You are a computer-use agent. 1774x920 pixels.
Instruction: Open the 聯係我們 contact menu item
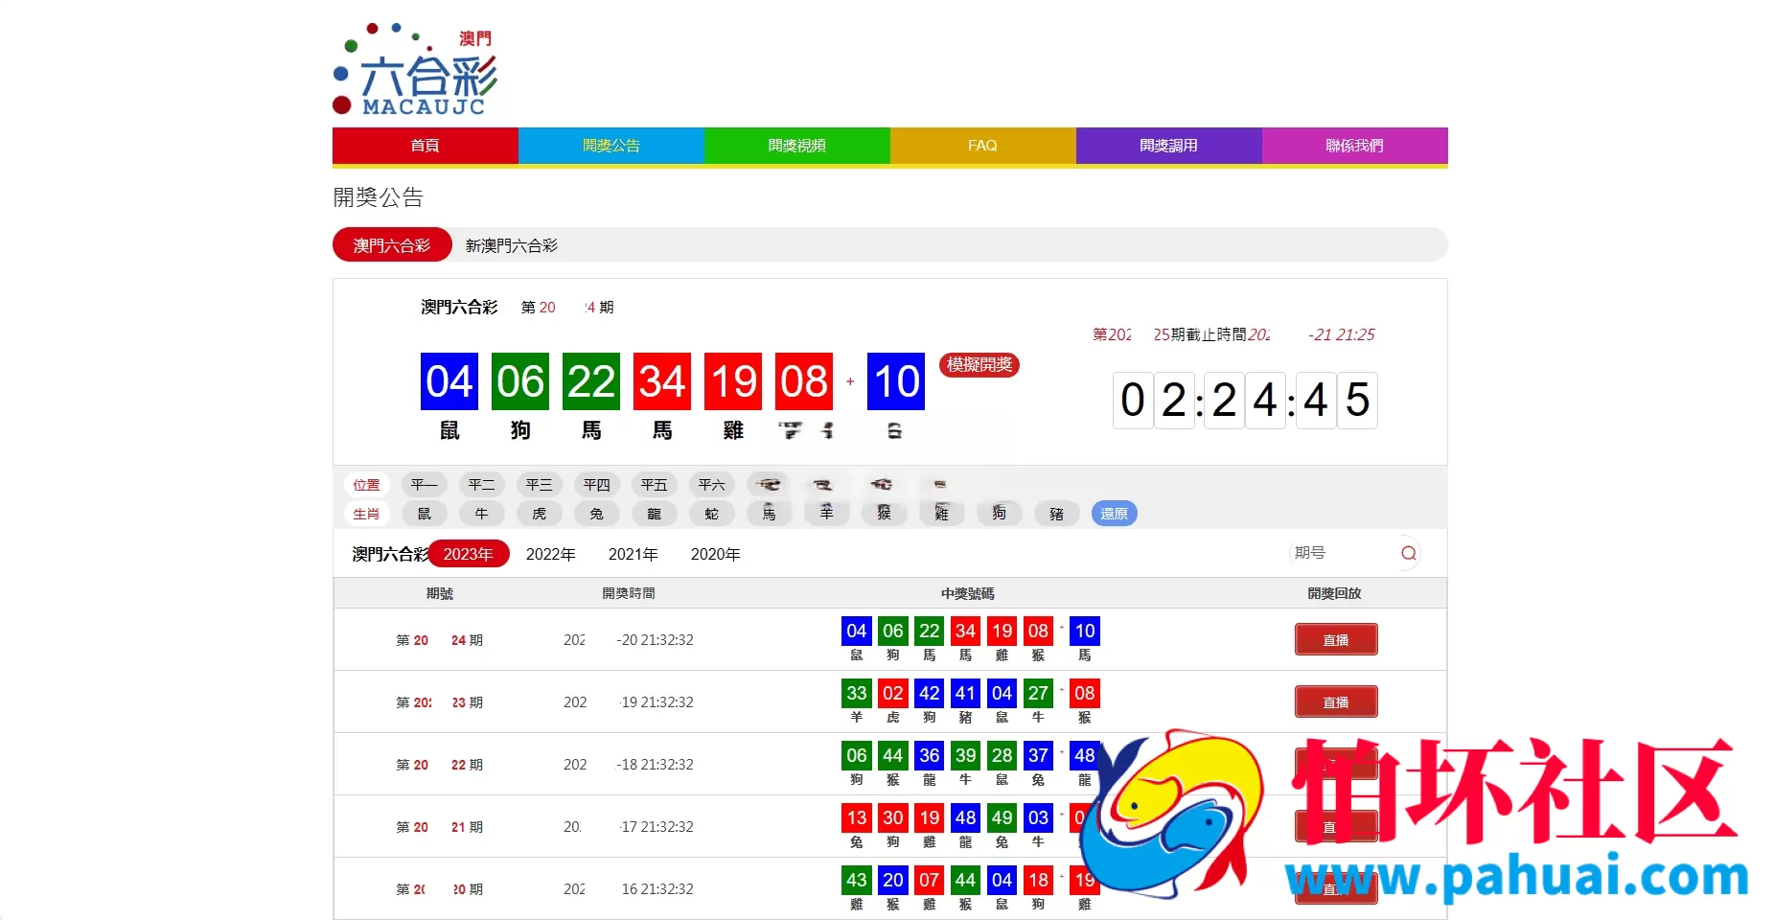(x=1355, y=146)
